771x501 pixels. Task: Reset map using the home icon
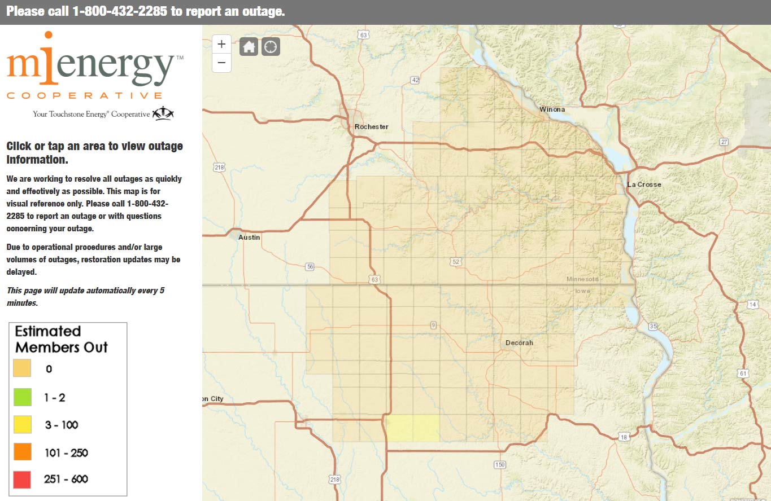point(249,47)
